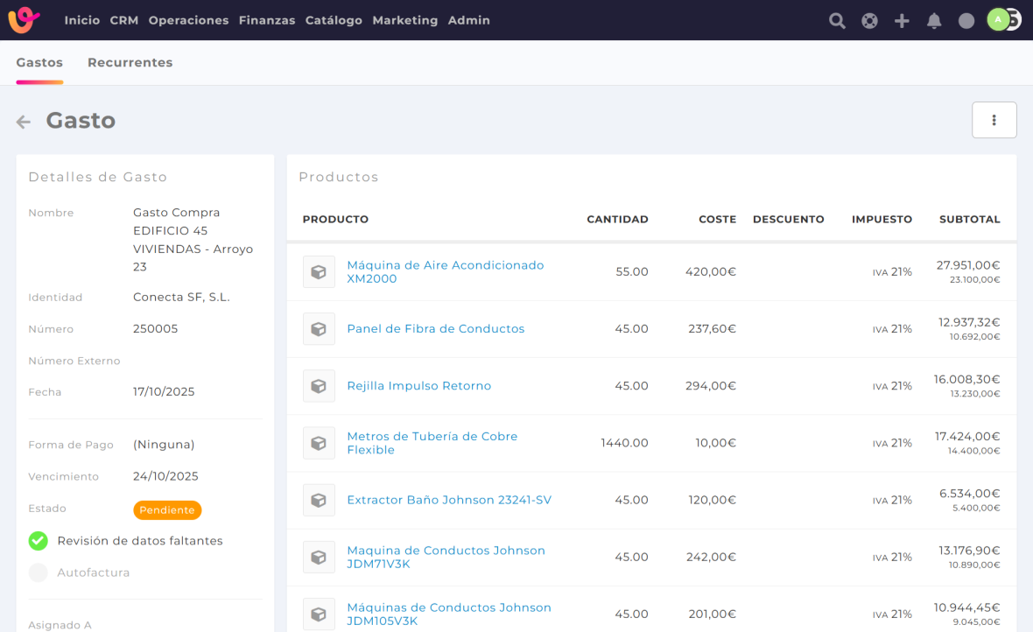The image size is (1033, 632).
Task: Open the notifications bell
Action: pos(934,20)
